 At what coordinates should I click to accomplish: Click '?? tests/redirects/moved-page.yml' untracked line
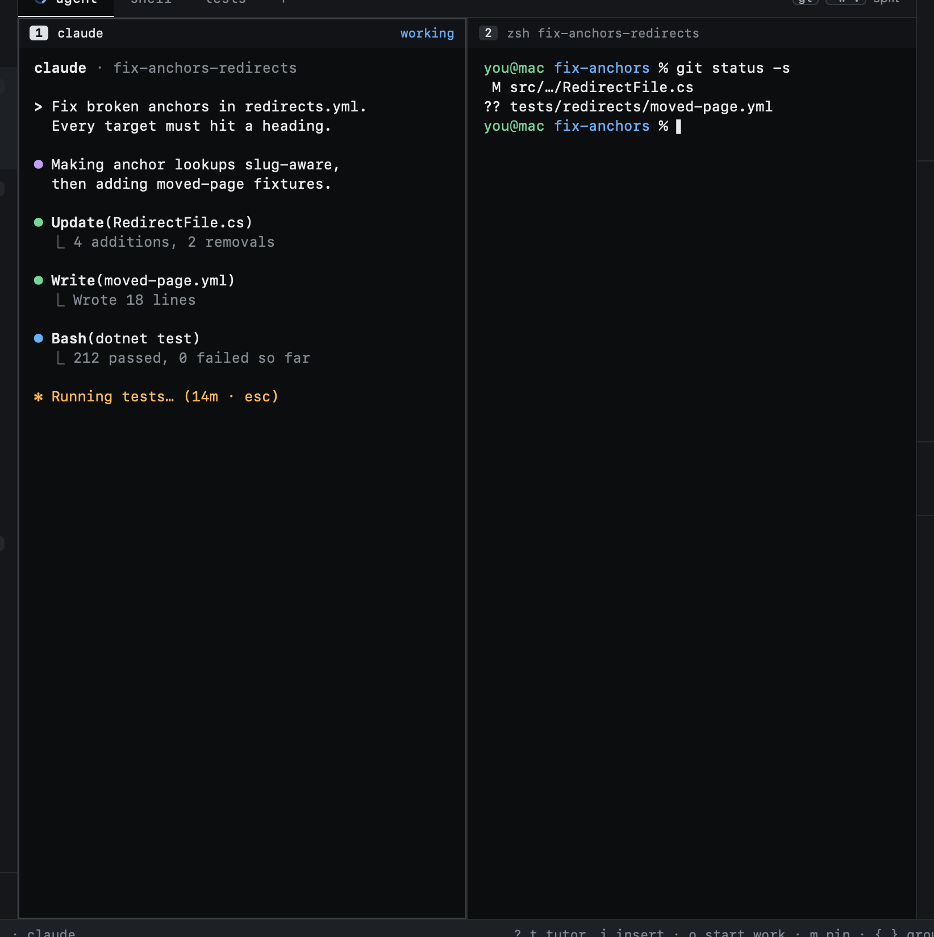point(628,107)
